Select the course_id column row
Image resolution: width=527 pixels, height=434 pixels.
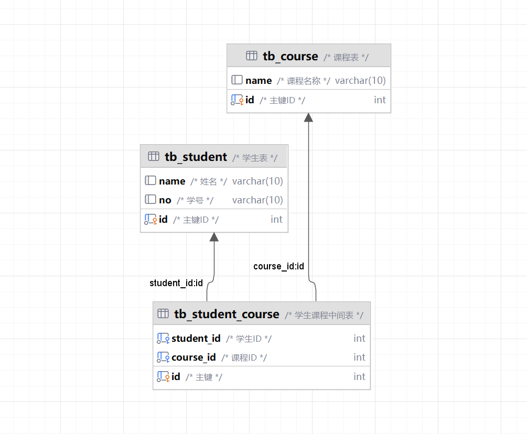pos(262,357)
